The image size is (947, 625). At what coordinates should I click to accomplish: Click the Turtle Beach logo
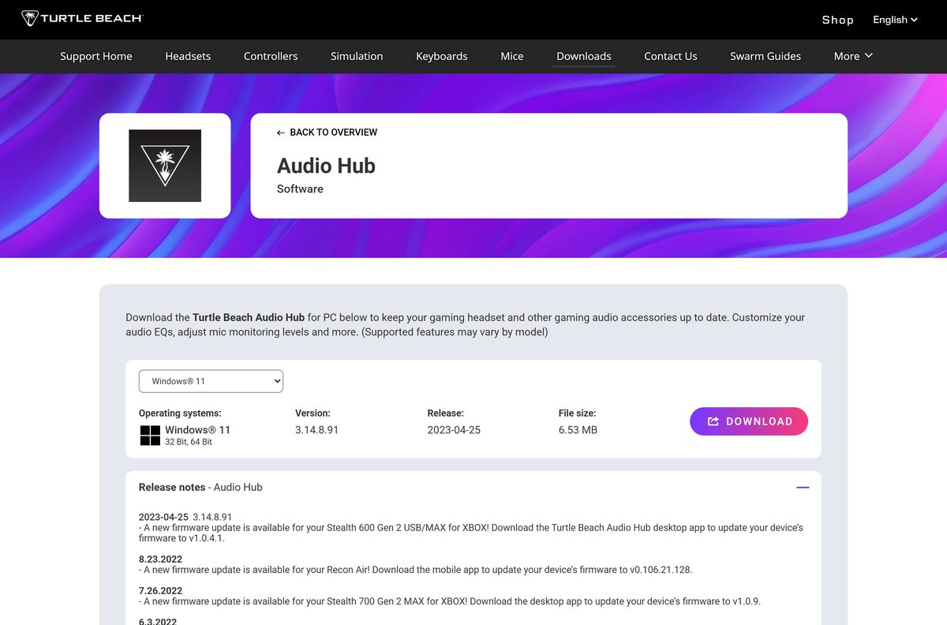tap(81, 18)
